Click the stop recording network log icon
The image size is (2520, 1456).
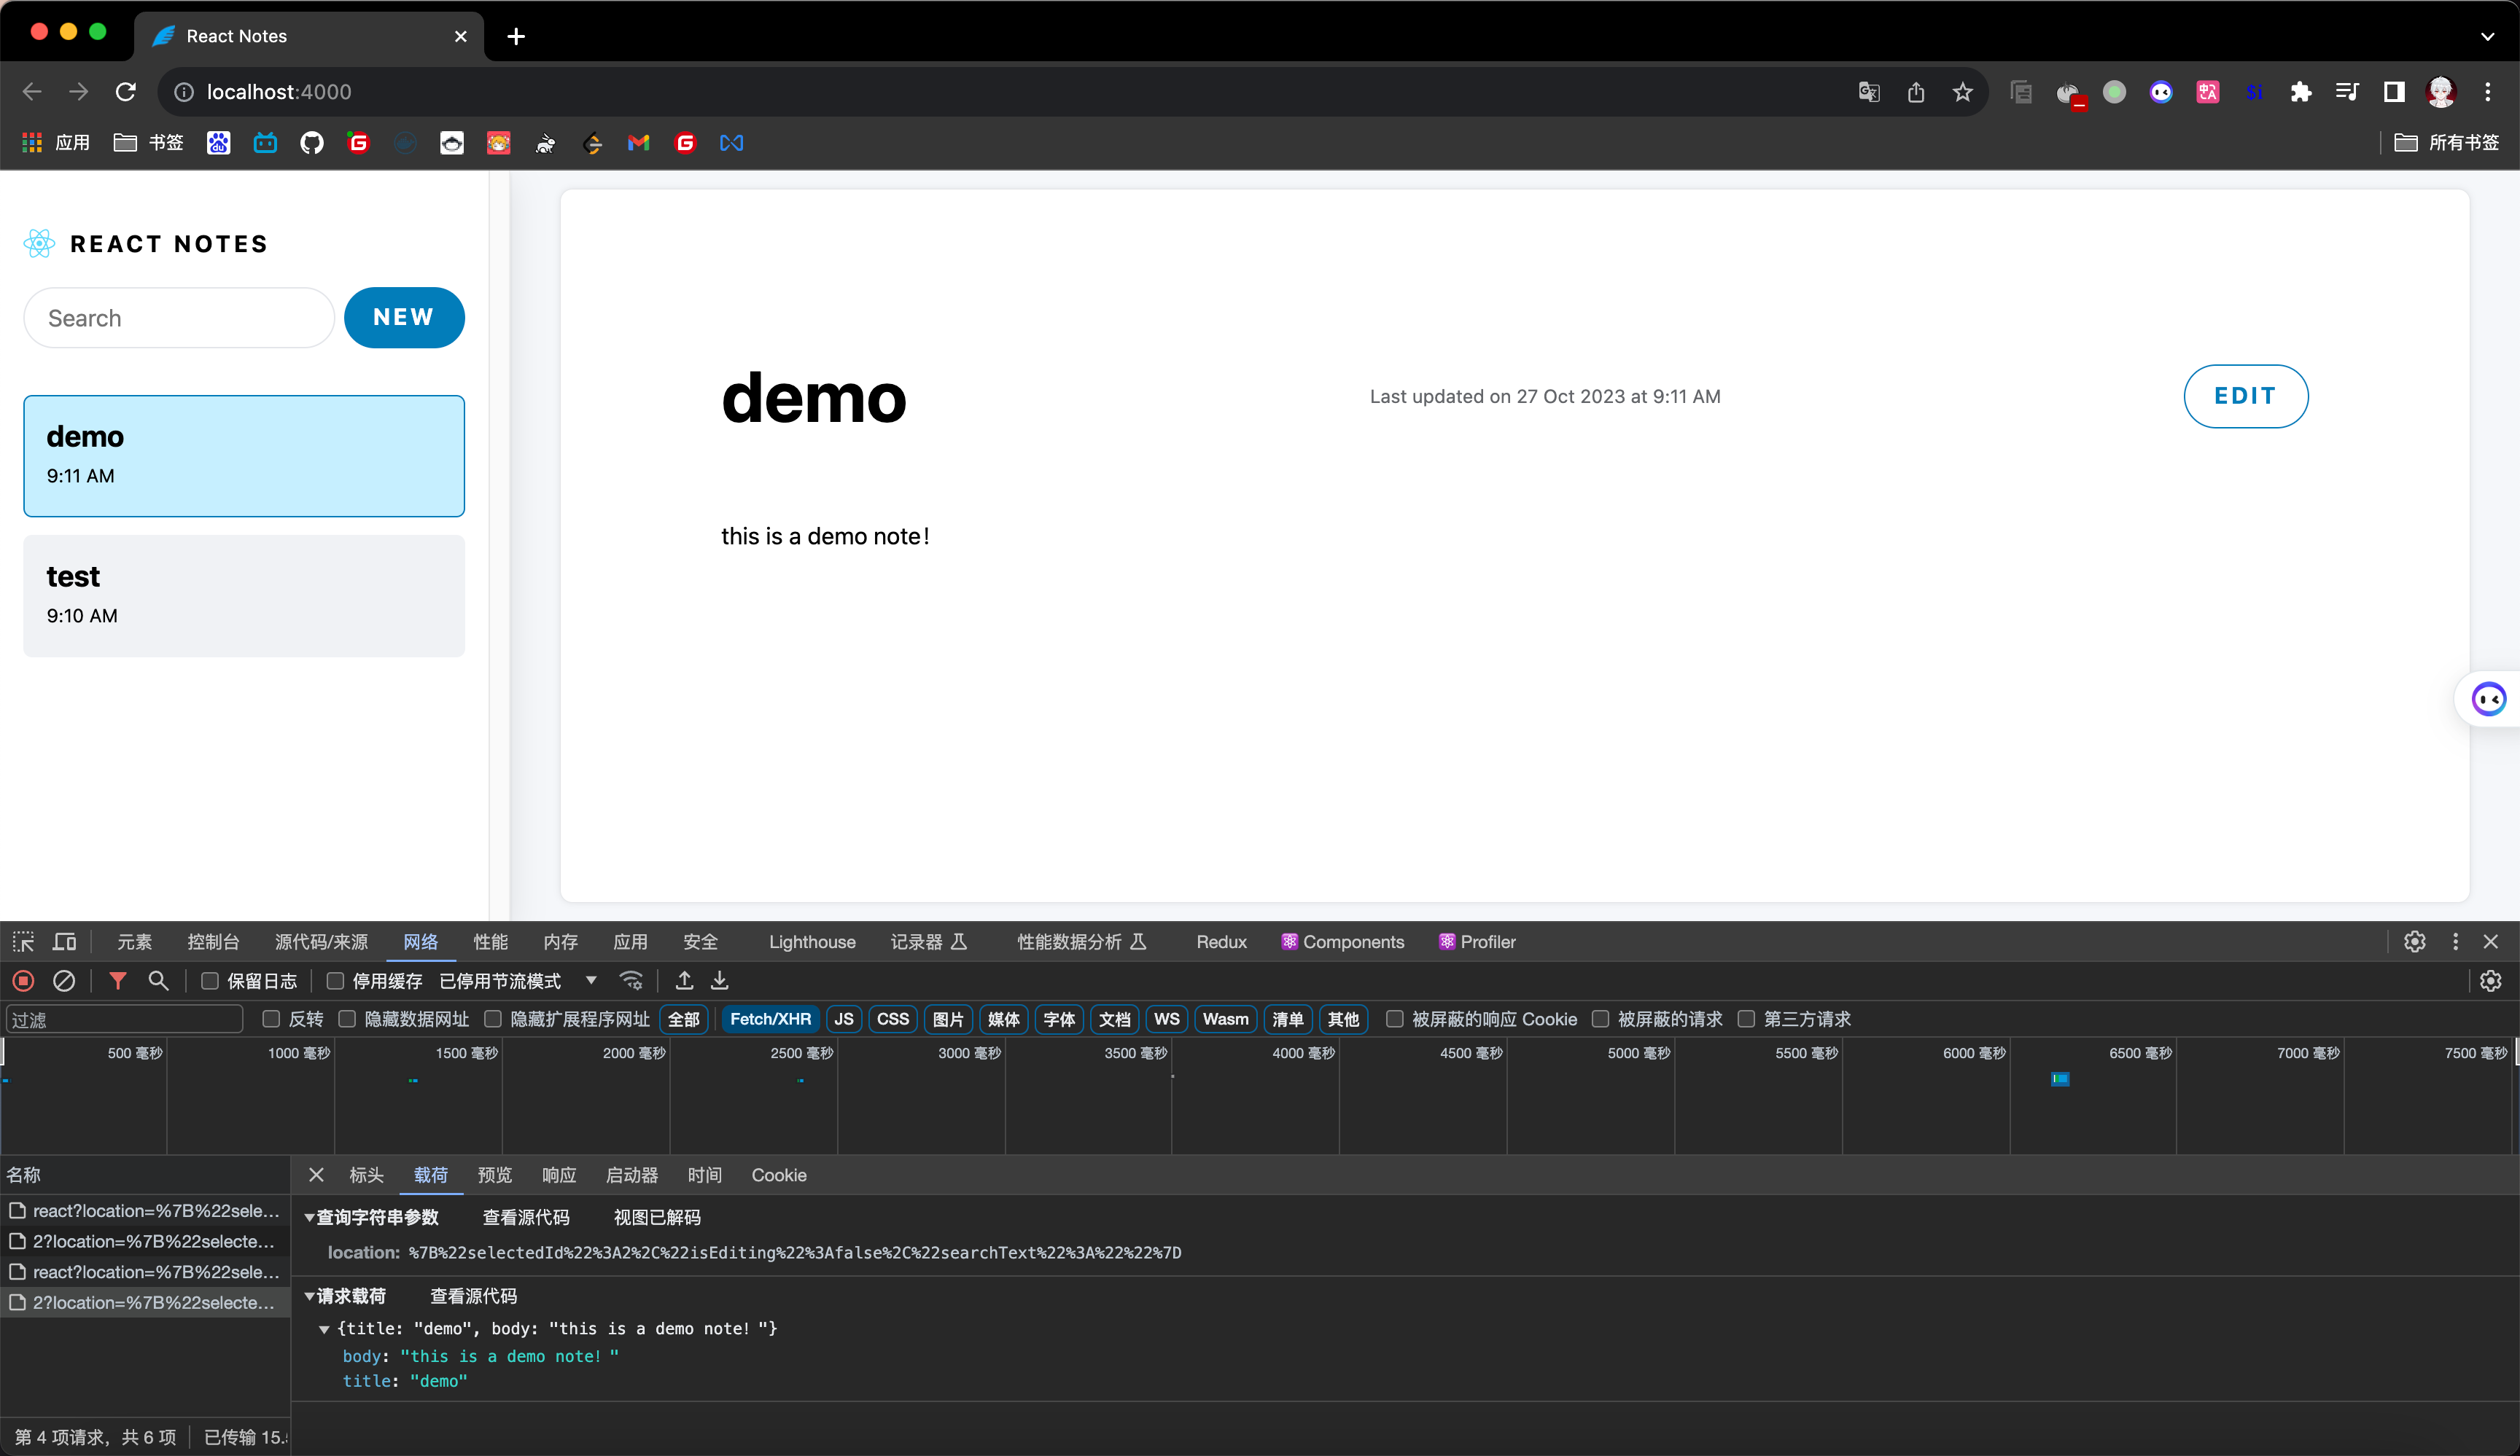click(24, 982)
